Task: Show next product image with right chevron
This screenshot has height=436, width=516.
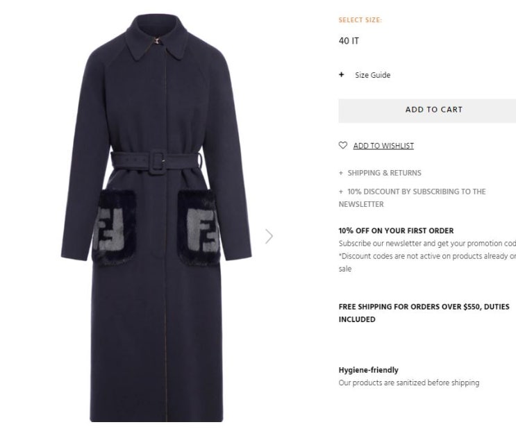Action: [x=269, y=236]
